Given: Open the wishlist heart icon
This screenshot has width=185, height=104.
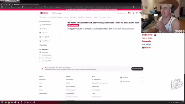Looking at the screenshot, I should pyautogui.click(x=137, y=13).
